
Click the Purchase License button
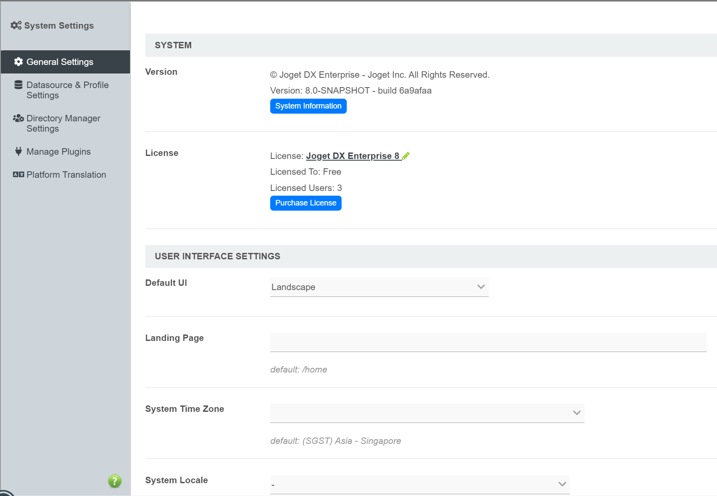coord(305,203)
